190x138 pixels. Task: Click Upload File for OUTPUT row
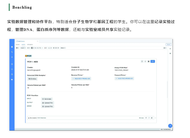click(47, 103)
